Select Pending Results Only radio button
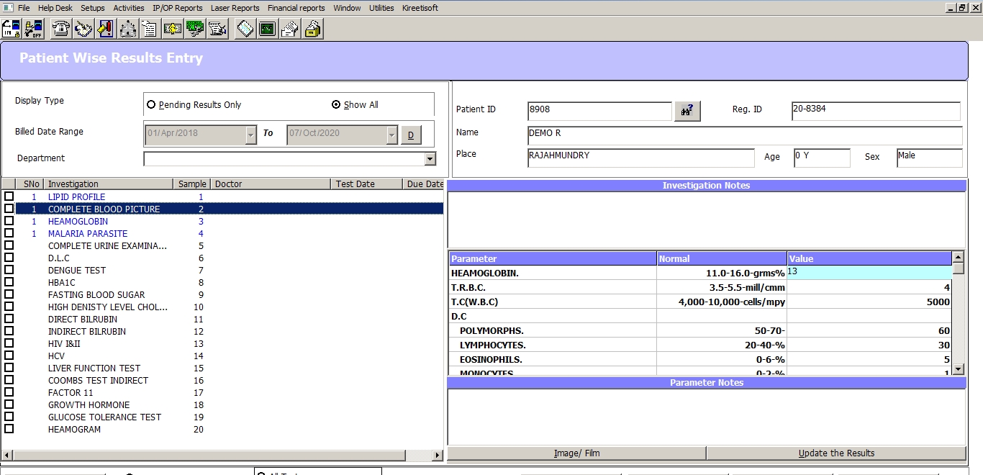 (152, 105)
